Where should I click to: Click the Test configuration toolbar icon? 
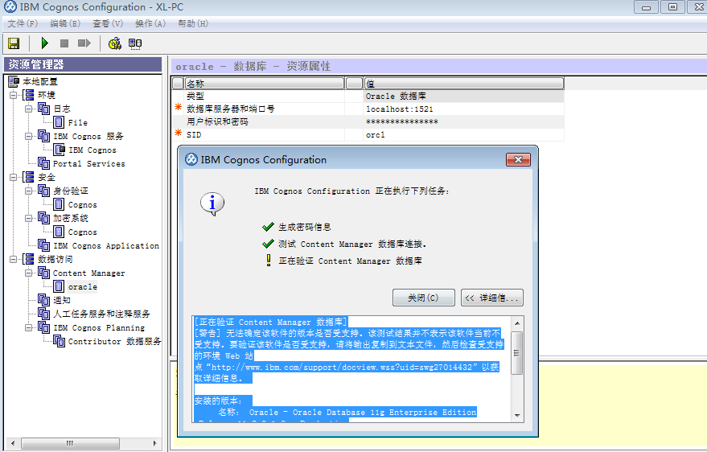point(115,43)
